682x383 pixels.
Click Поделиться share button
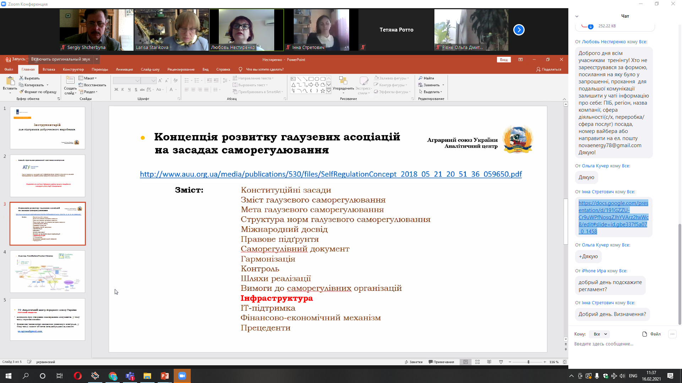point(549,70)
